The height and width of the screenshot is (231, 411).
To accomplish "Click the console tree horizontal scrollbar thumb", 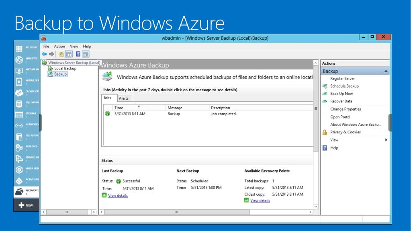I will (67, 212).
